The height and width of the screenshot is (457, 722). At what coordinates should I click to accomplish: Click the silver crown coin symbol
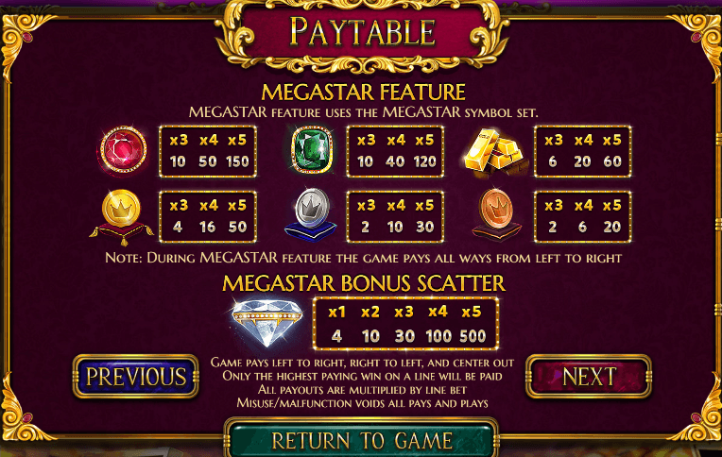pos(311,215)
